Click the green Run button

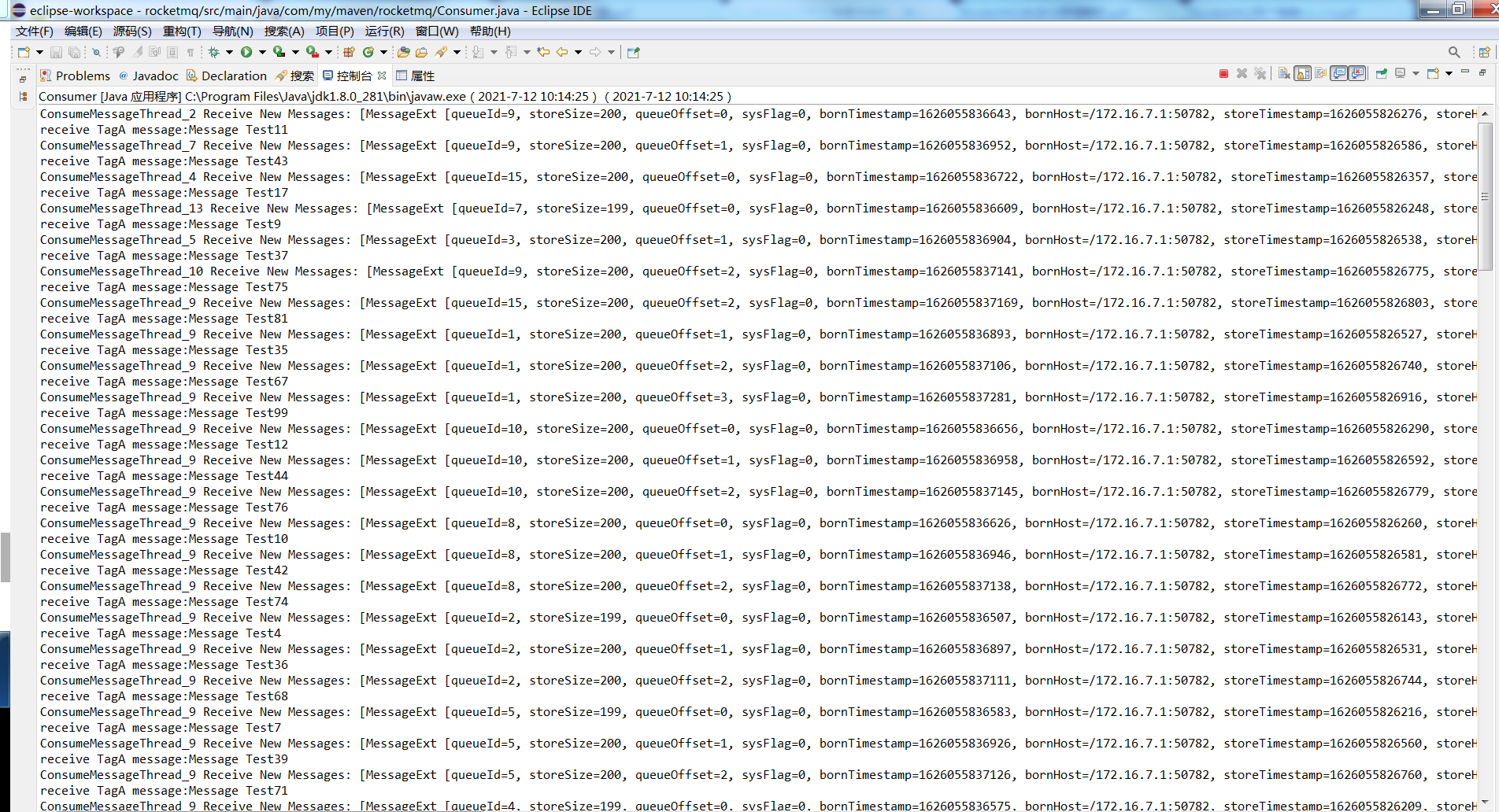(246, 52)
